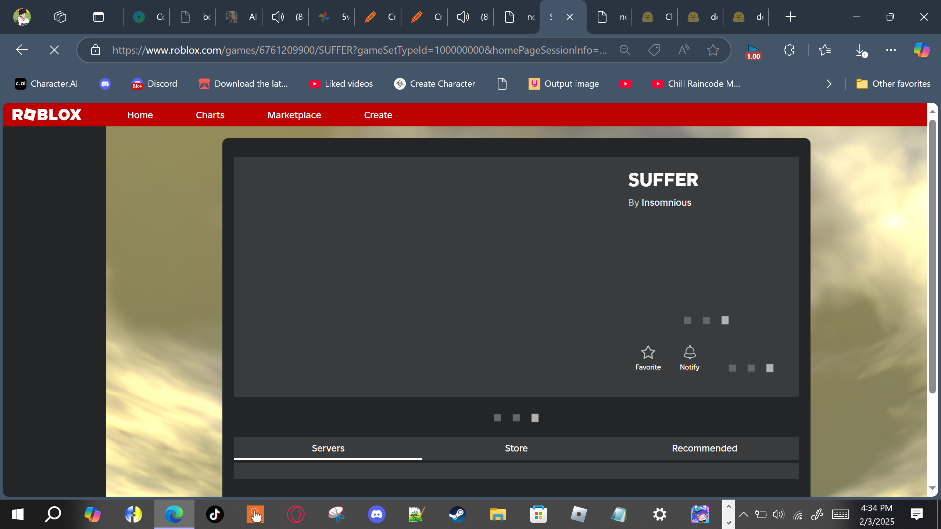Start Read Aloud from address bar
The height and width of the screenshot is (529, 941).
point(684,50)
